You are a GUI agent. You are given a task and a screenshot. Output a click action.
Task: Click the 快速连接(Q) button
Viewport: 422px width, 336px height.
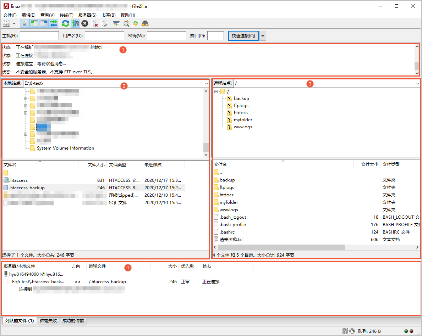tap(243, 36)
